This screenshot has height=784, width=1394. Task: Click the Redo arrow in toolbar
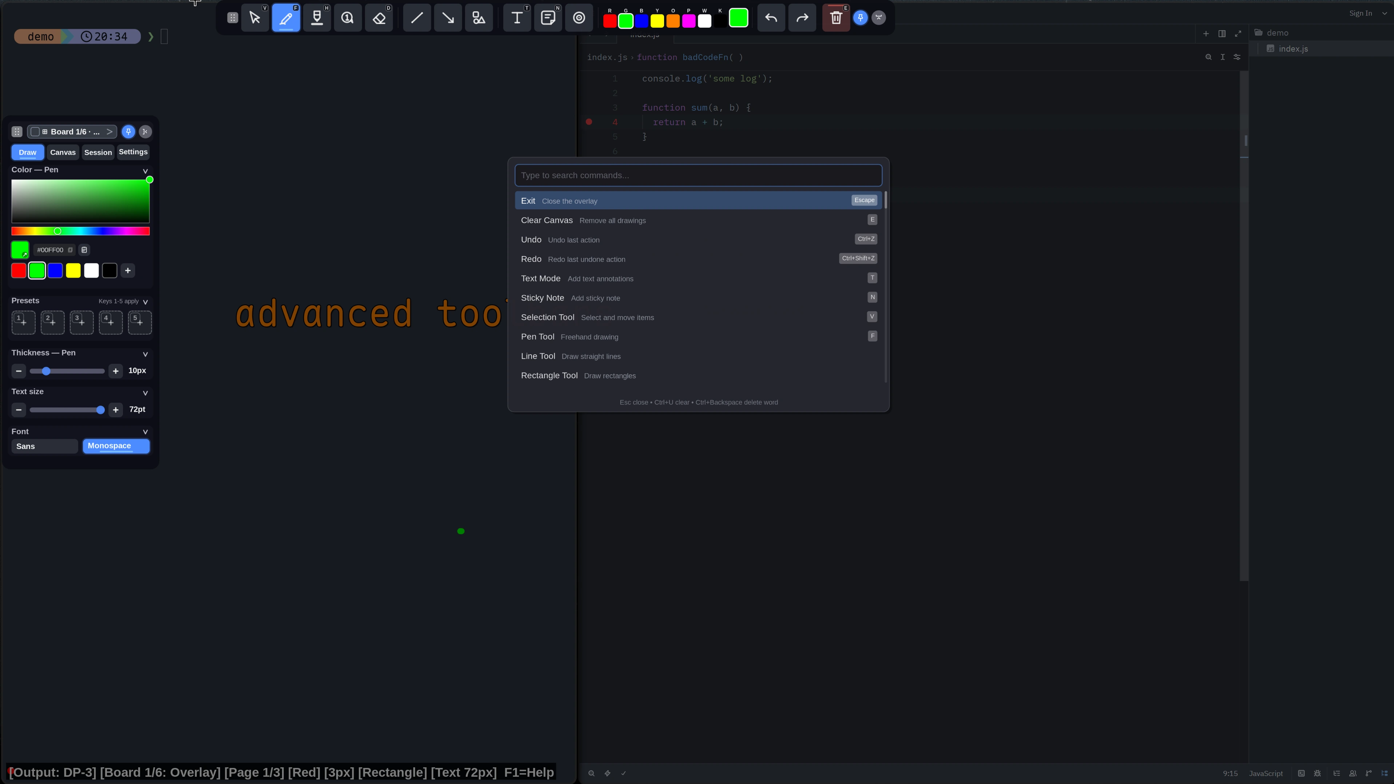[803, 19]
